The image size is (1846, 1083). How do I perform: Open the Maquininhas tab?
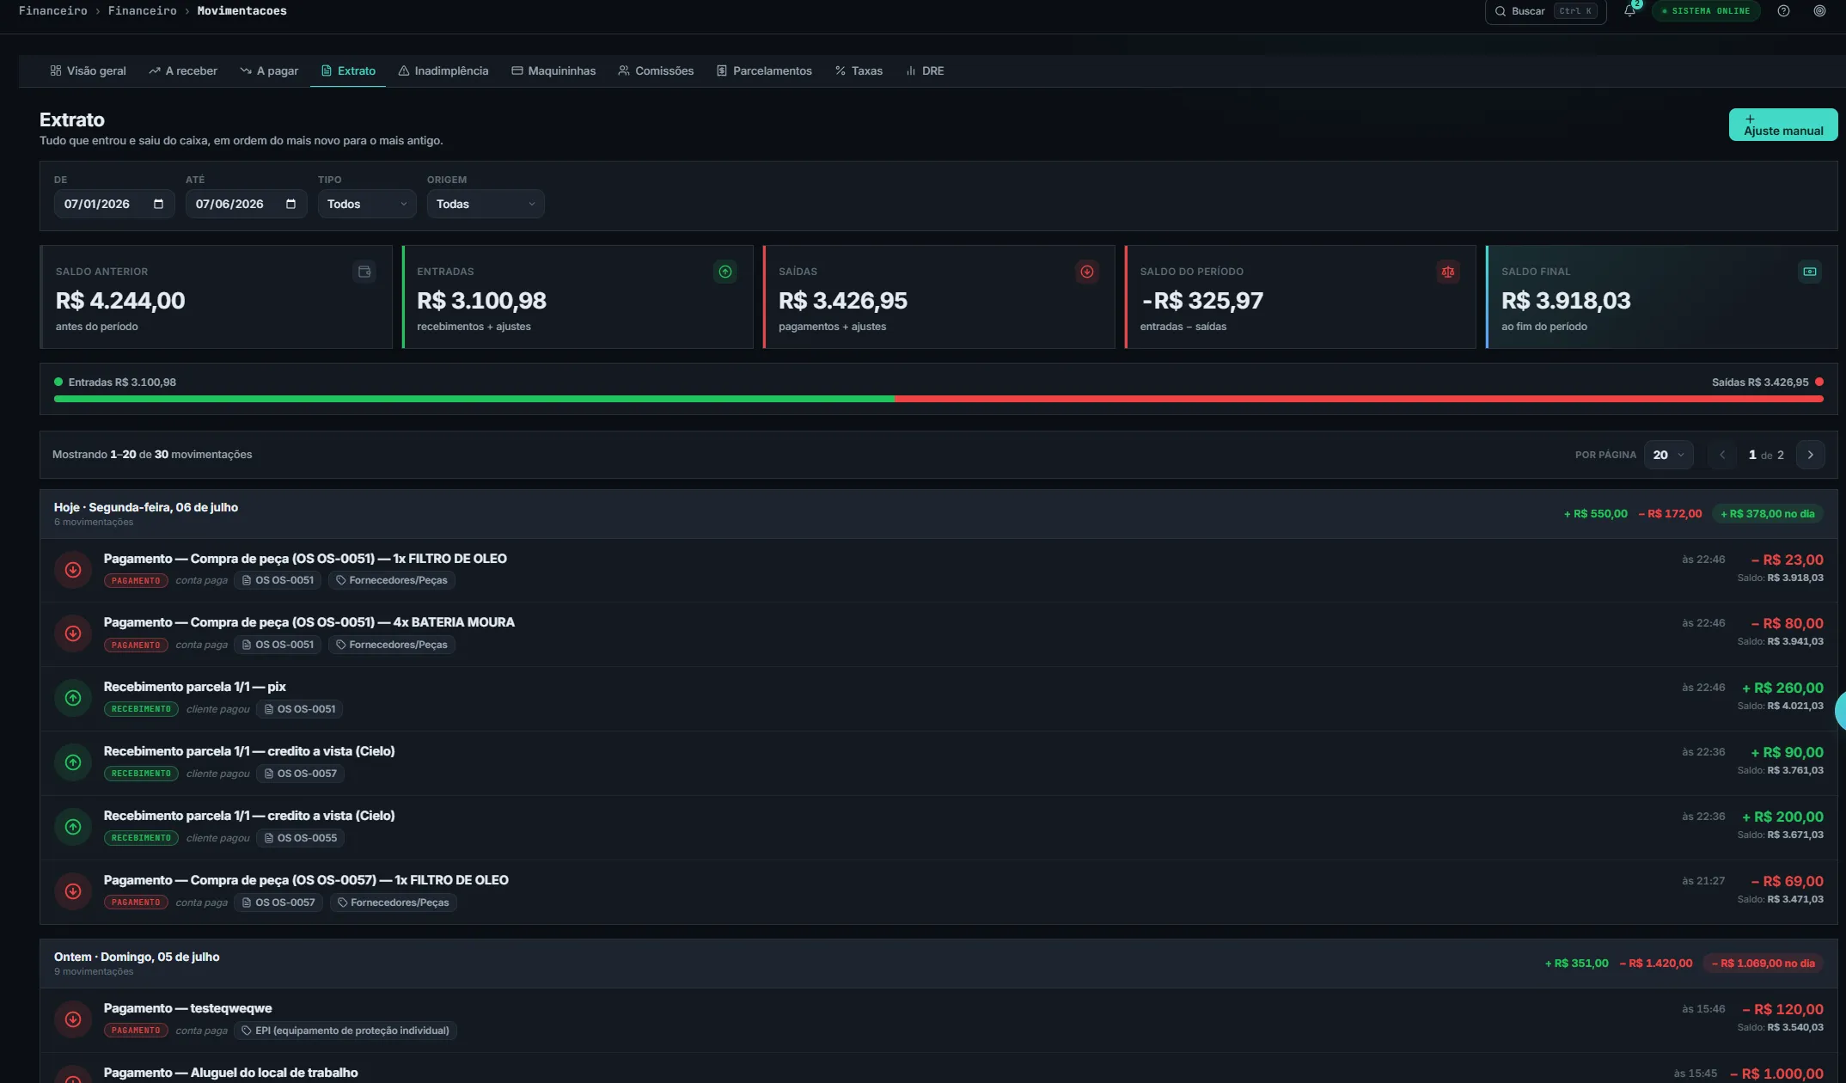pyautogui.click(x=553, y=70)
